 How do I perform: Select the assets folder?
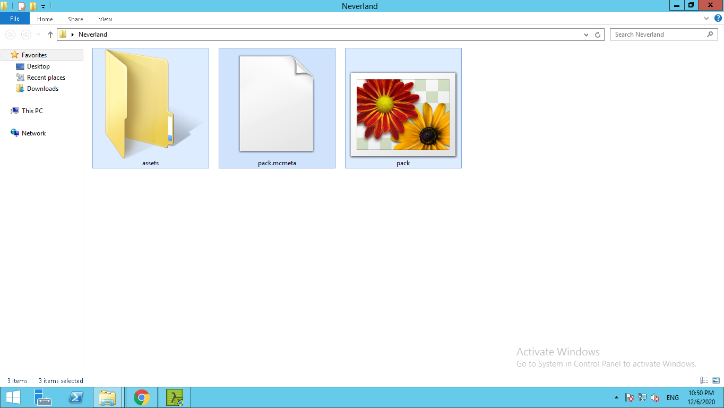pyautogui.click(x=151, y=108)
